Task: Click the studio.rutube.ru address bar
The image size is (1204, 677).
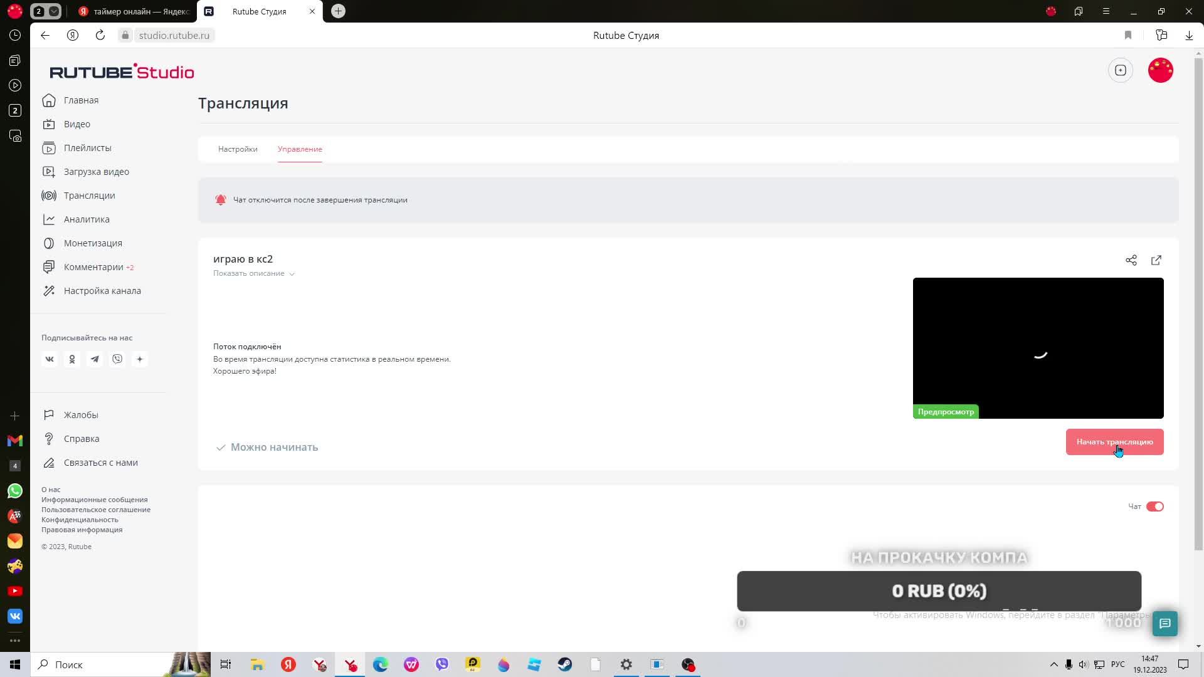Action: (x=174, y=35)
